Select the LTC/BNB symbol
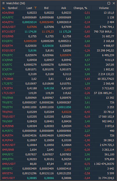Screen dimensions: 117x181 [x=8, y=79]
